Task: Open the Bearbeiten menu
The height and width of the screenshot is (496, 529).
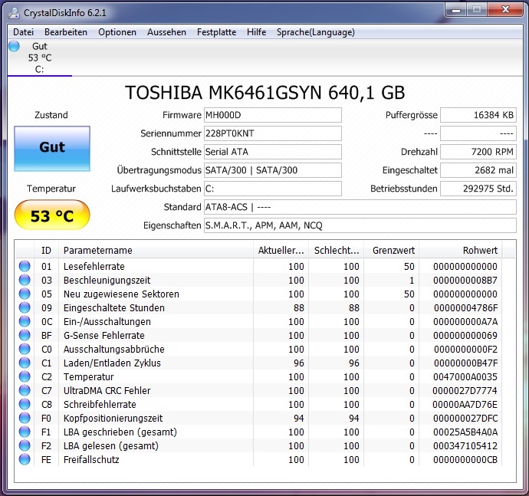Action: tap(66, 32)
